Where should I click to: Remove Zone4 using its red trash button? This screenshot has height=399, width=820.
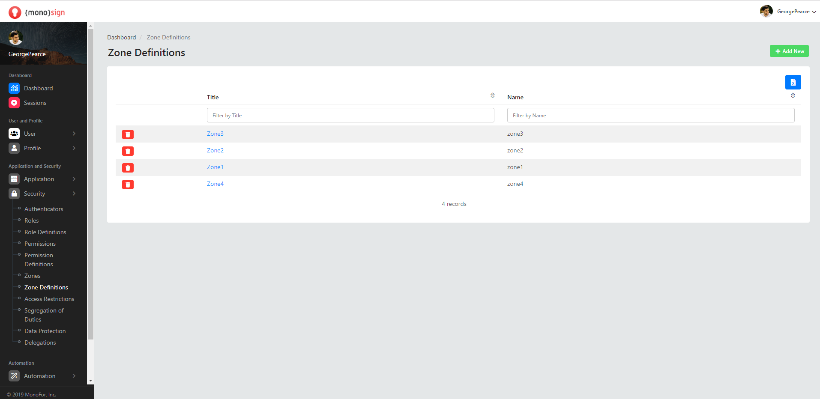(x=128, y=185)
